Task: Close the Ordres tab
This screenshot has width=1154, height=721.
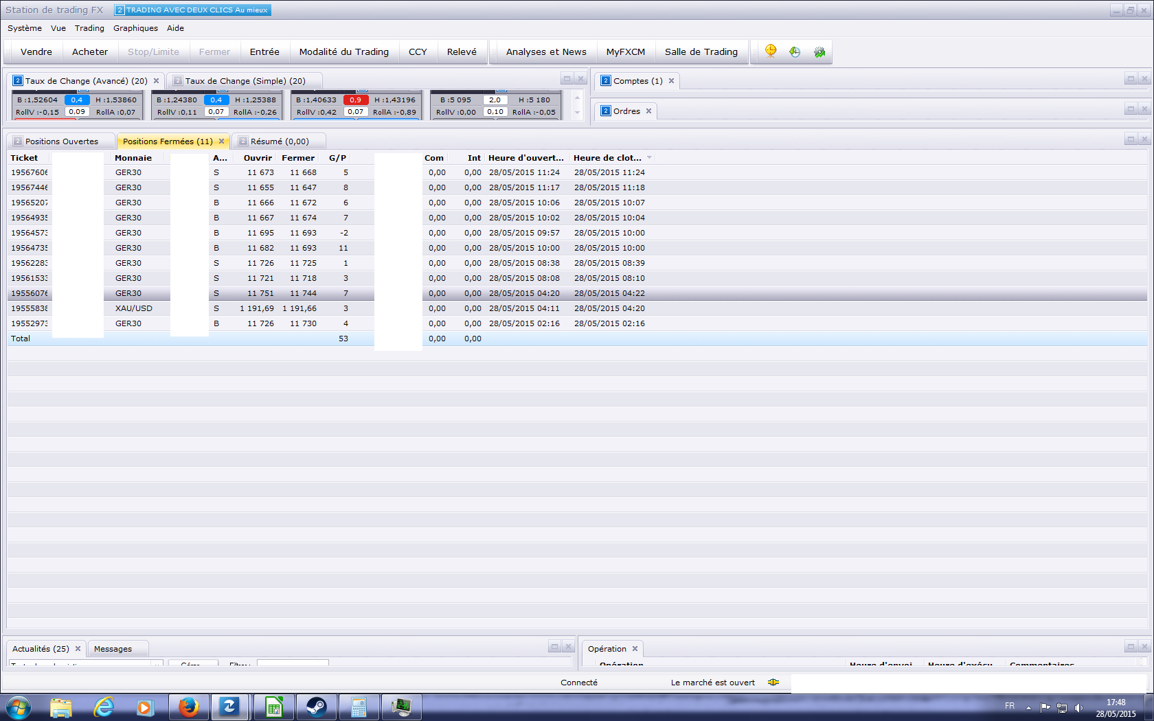Action: point(648,111)
